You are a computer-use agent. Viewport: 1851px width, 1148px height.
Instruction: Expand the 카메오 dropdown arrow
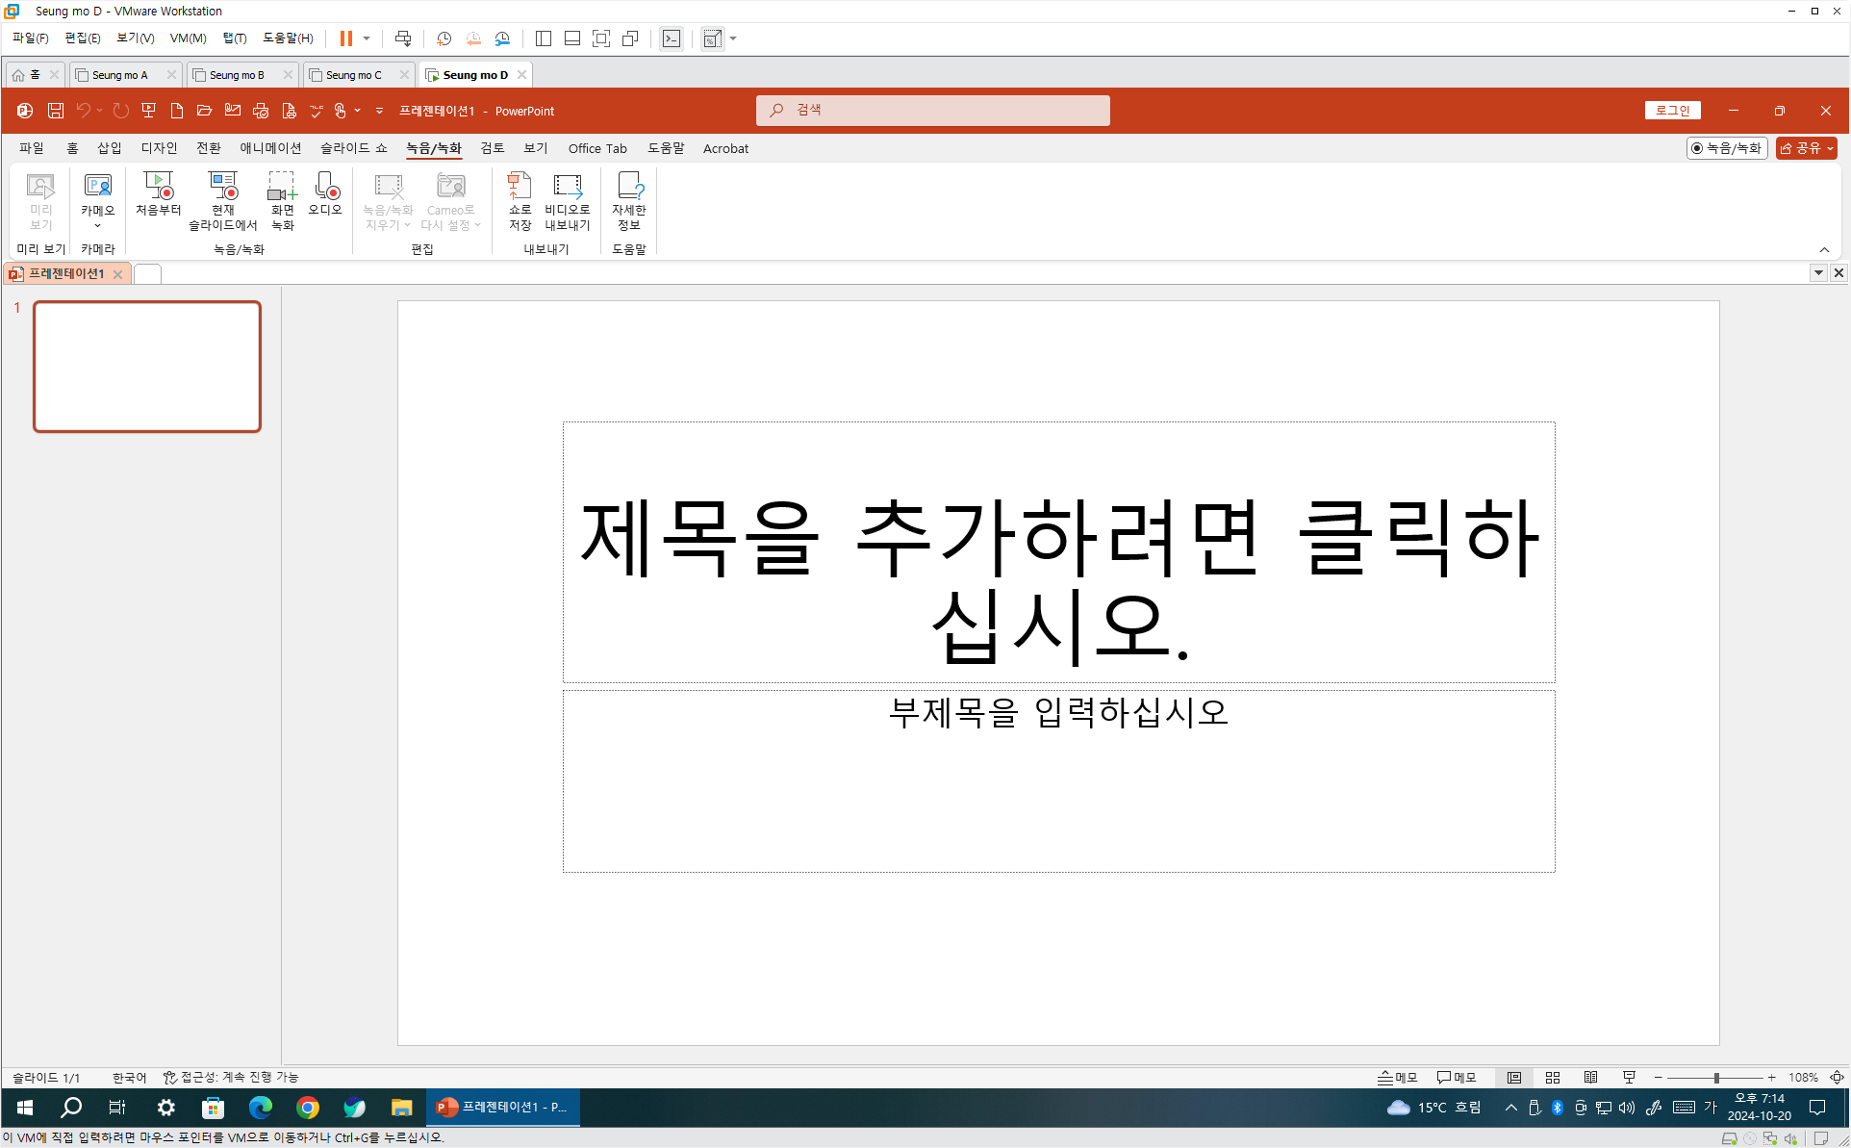pyautogui.click(x=97, y=226)
